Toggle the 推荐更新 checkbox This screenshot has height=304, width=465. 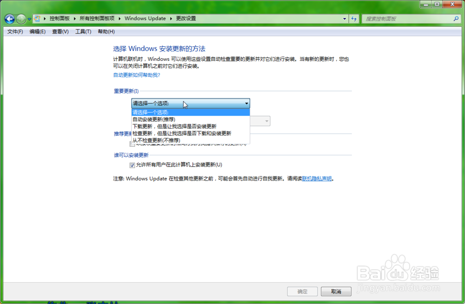tap(132, 143)
